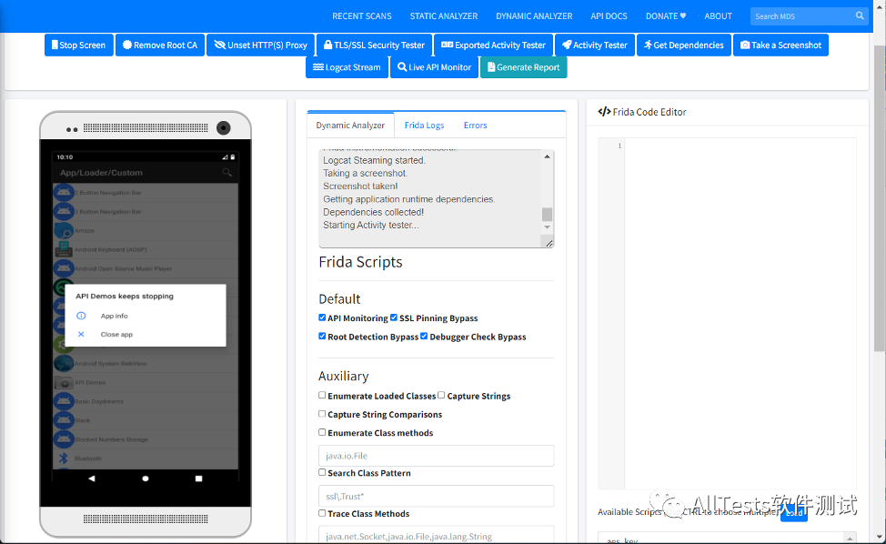Switch to the Errors tab
The image size is (886, 544).
point(475,125)
